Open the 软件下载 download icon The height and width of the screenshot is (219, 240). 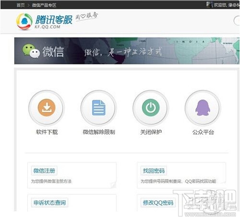click(47, 108)
